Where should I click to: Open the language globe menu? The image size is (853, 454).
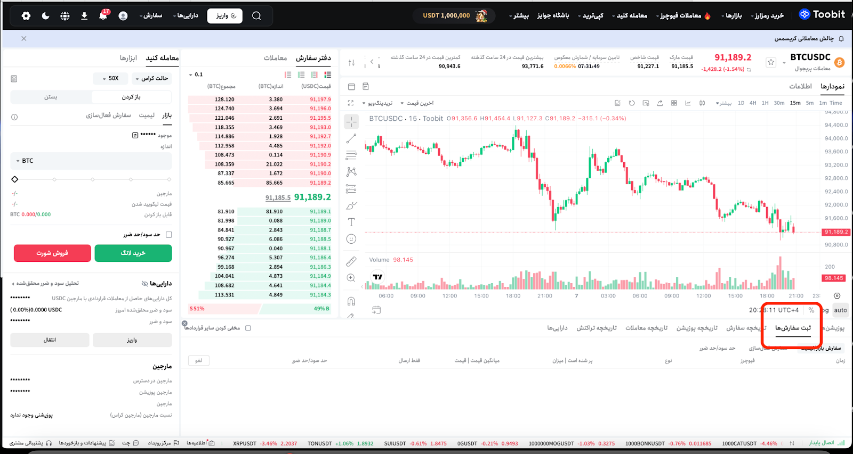(65, 16)
